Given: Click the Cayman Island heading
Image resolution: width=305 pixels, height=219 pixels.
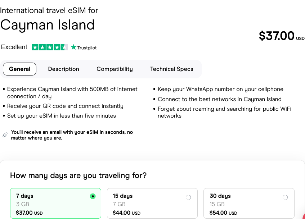Looking at the screenshot, I should (47, 25).
